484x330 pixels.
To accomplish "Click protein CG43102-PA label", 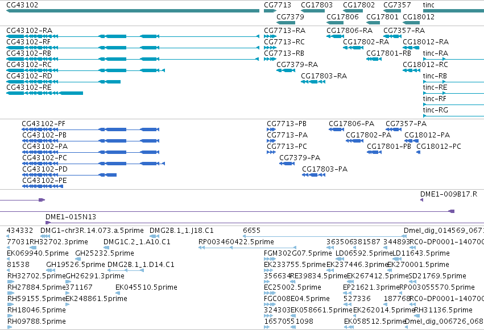I will (45, 147).
